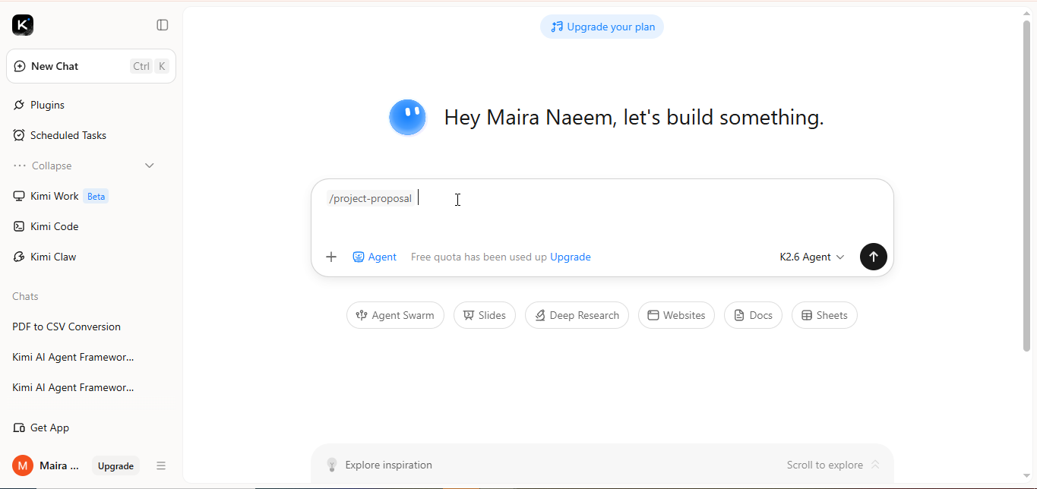Click Explore inspiration text
Screen dimensions: 1037x489
click(x=388, y=465)
